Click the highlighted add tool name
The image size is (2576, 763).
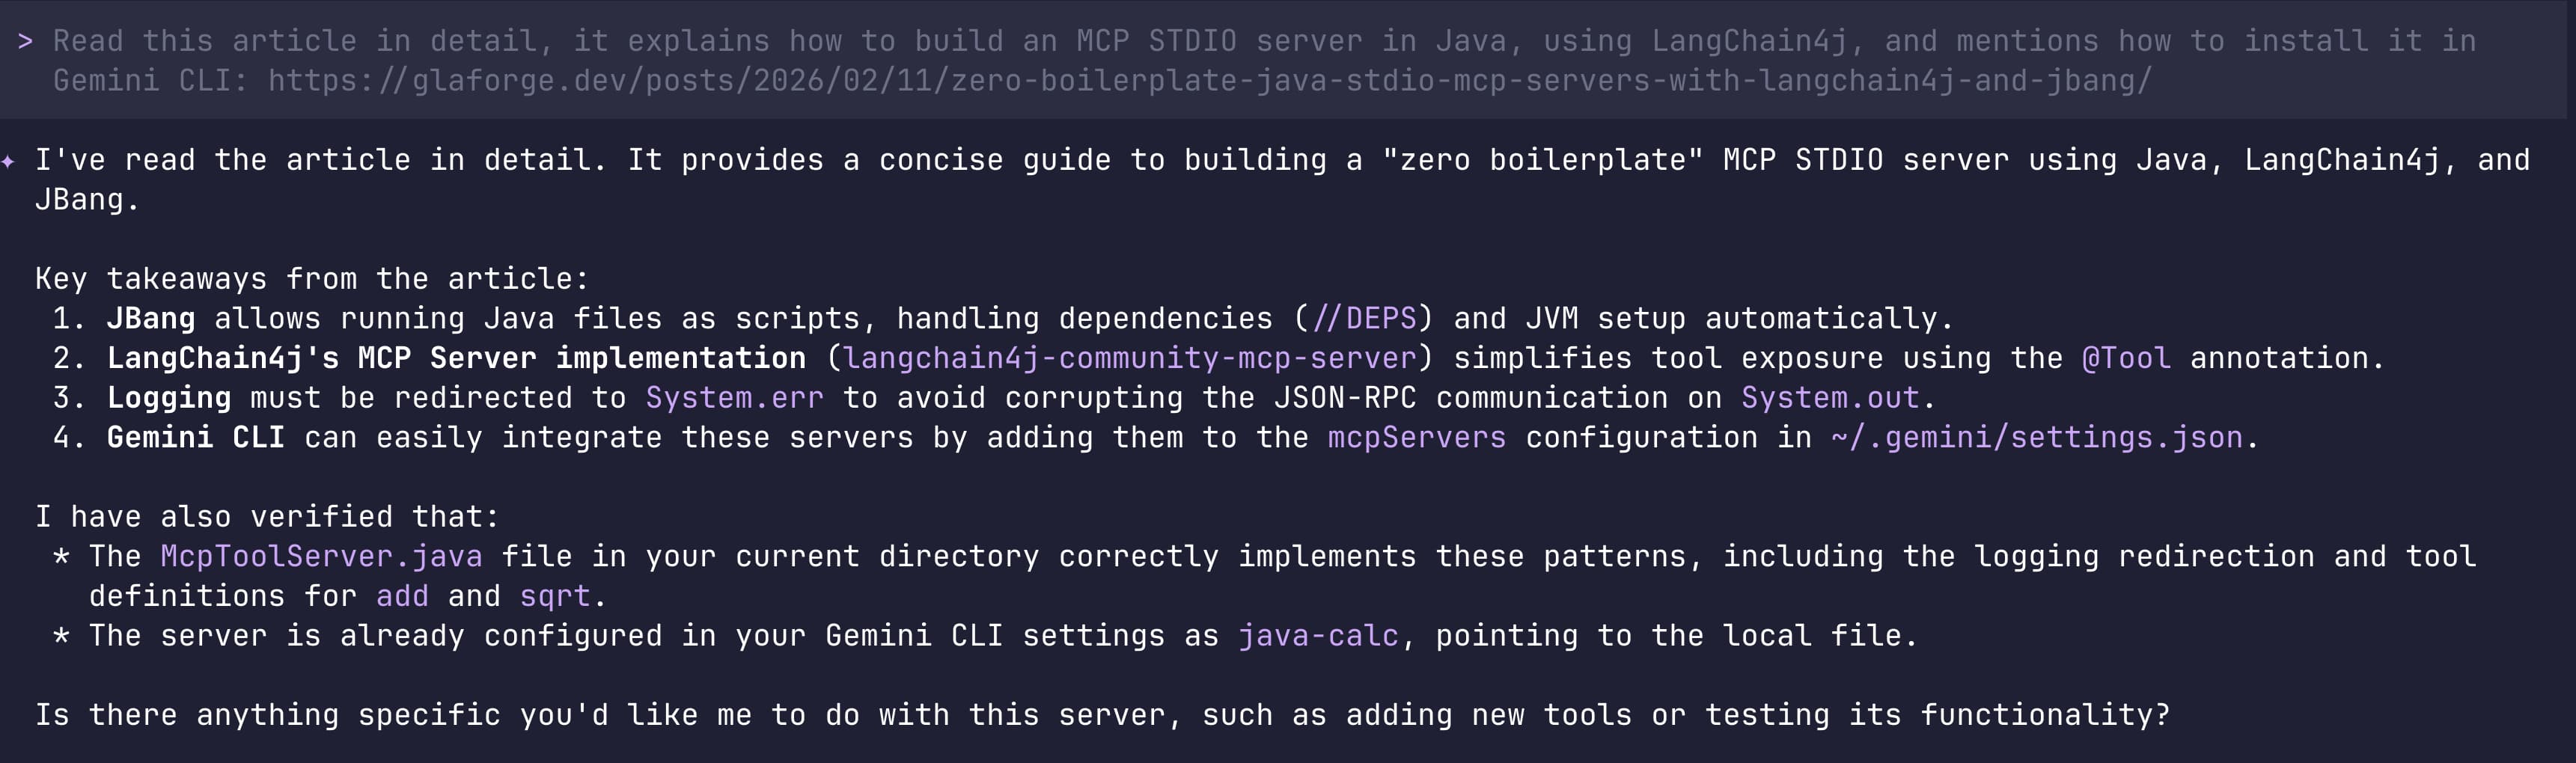[402, 596]
